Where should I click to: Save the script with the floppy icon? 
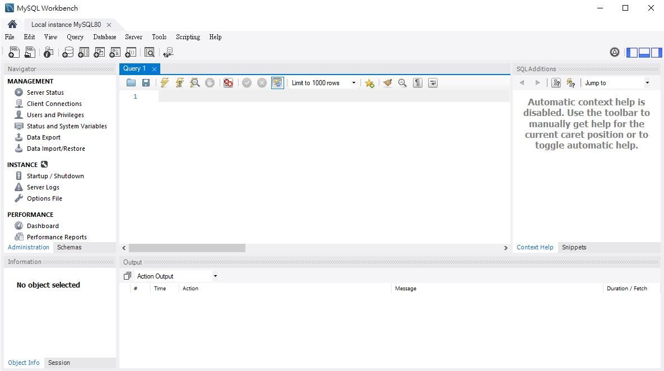point(146,83)
